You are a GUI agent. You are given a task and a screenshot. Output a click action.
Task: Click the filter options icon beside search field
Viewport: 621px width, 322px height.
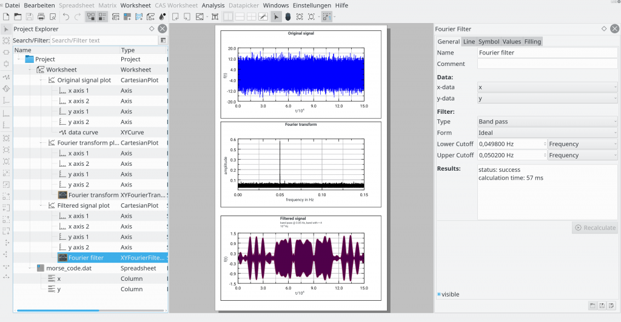163,41
